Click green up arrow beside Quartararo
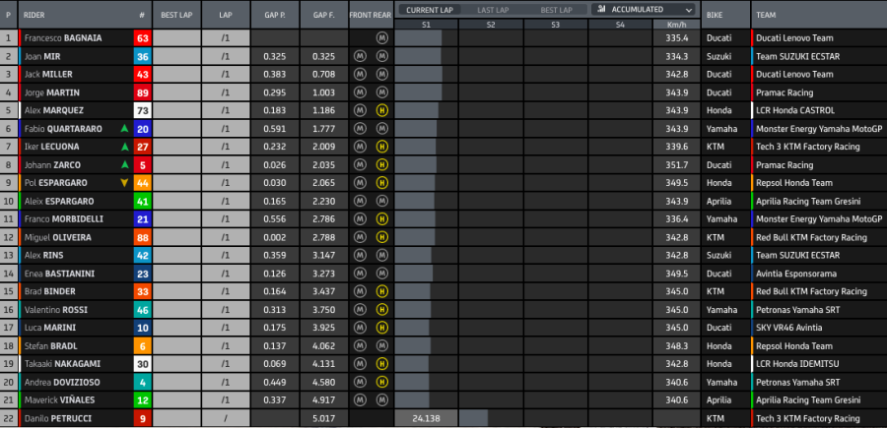 click(124, 129)
